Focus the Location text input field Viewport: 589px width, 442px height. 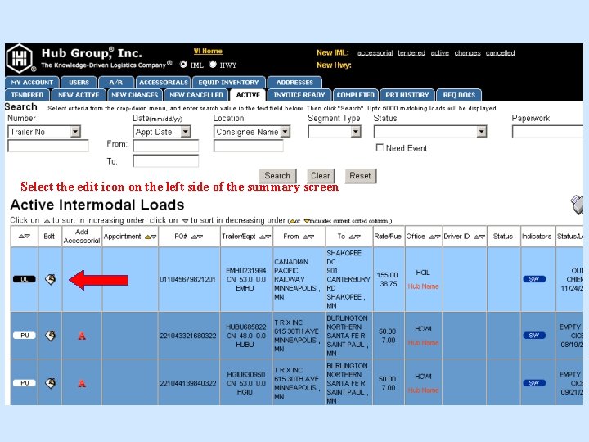pyautogui.click(x=249, y=146)
